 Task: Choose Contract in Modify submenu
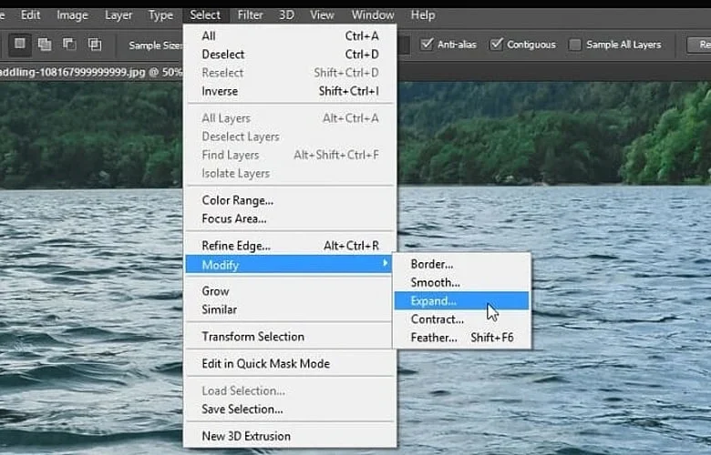pos(461,319)
